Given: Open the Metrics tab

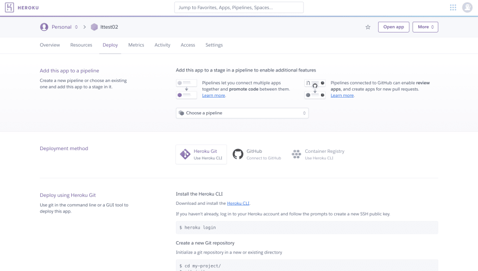Looking at the screenshot, I should click(x=136, y=45).
